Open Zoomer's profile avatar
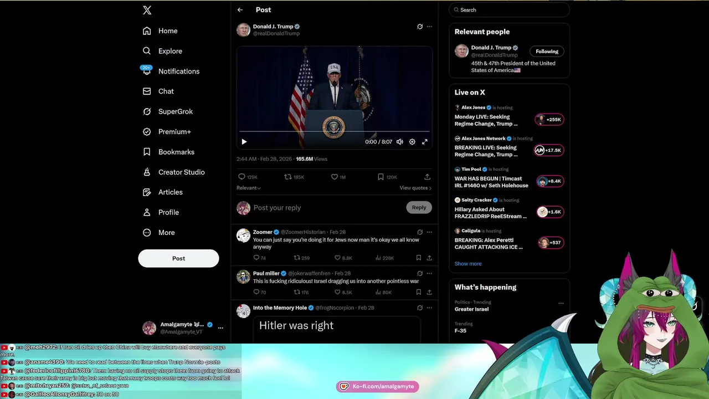 (244, 236)
